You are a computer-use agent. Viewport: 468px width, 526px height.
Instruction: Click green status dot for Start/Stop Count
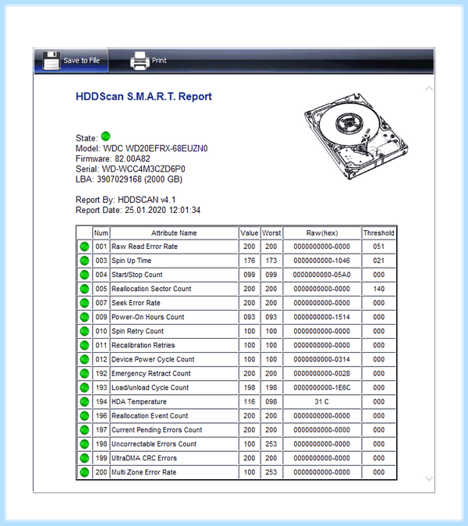pyautogui.click(x=84, y=275)
